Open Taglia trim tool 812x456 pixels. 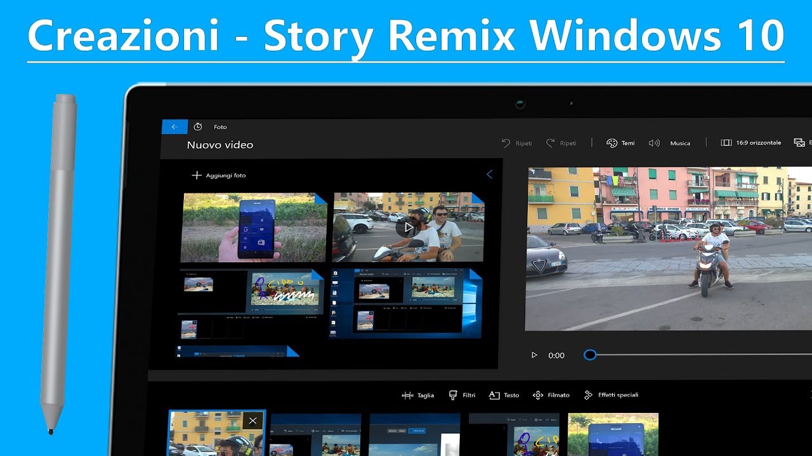tap(418, 395)
